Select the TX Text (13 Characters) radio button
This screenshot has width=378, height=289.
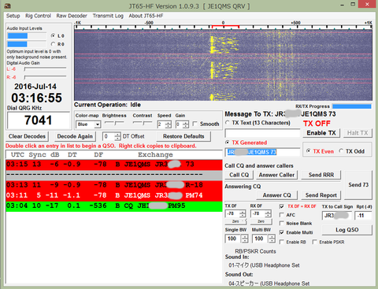[x=228, y=123]
